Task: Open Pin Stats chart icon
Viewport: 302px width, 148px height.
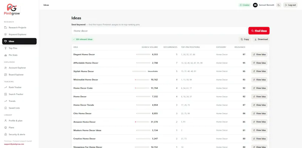Action: click(x=5, y=55)
